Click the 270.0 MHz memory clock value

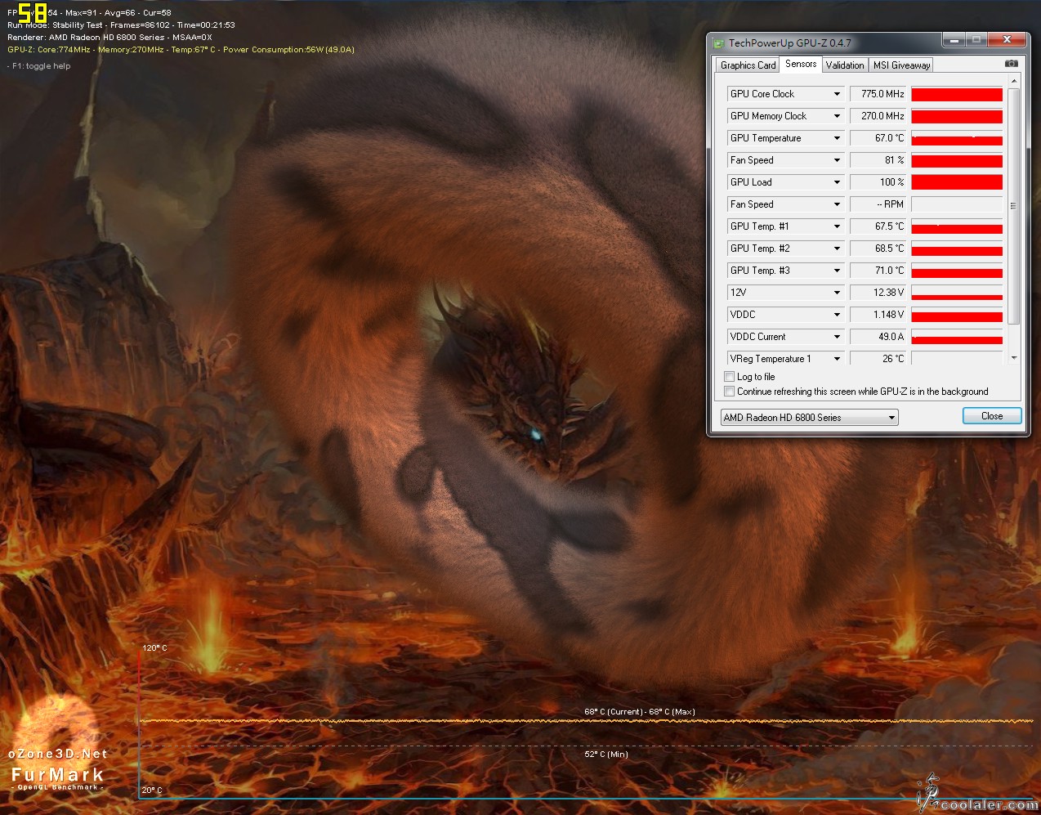(x=878, y=116)
